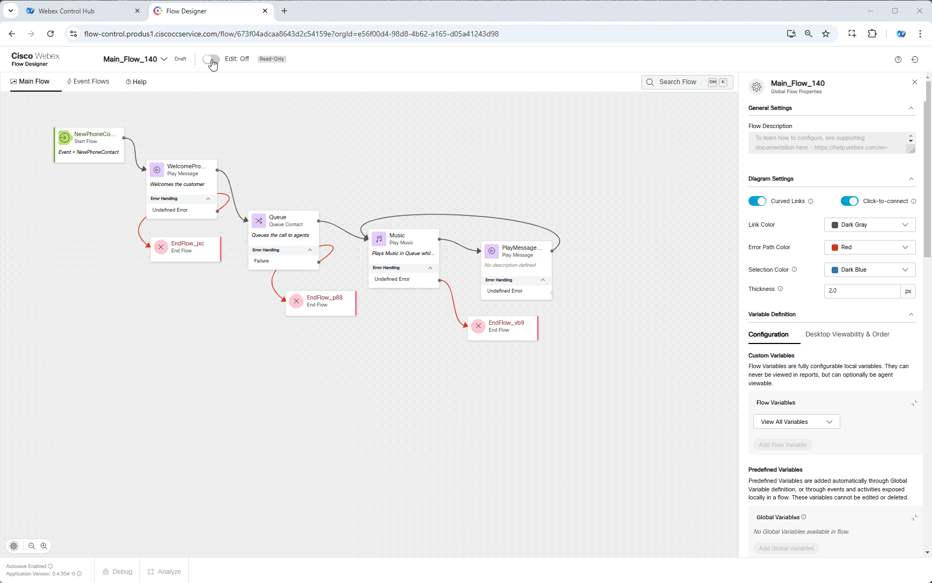Click the Search Flow field
This screenshot has height=583, width=932.
pyautogui.click(x=687, y=82)
